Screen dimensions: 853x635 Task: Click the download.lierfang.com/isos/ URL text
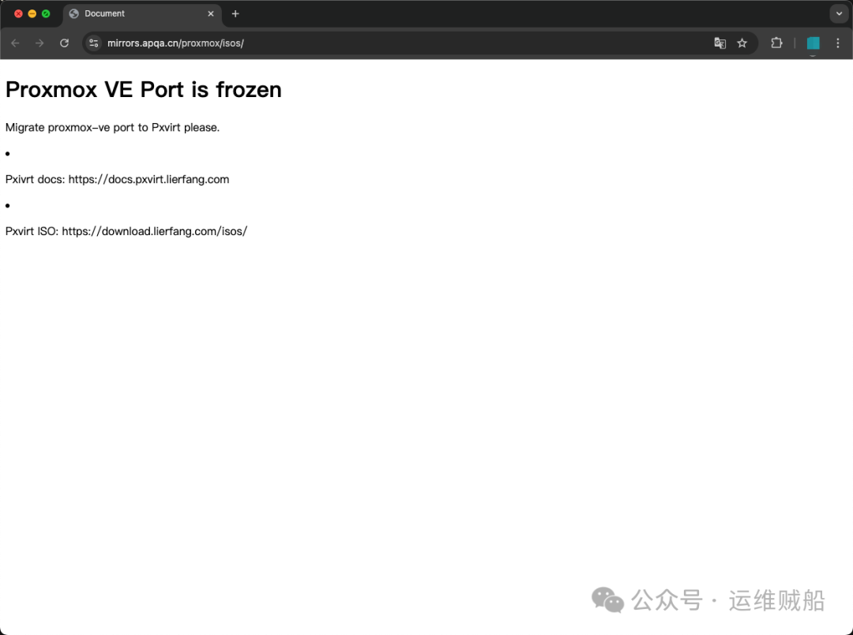point(155,231)
